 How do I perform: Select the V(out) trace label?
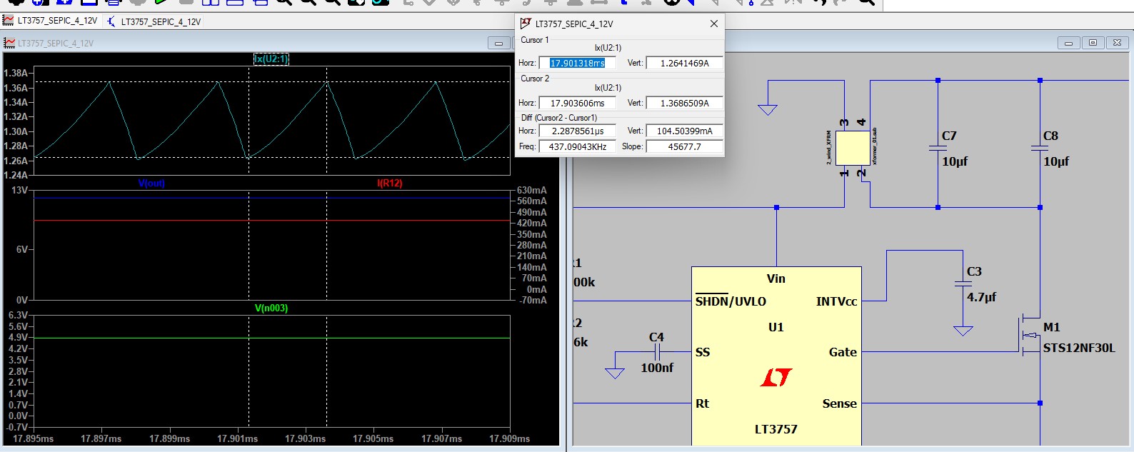point(151,184)
